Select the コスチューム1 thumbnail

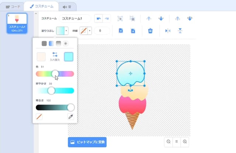coord(17,23)
